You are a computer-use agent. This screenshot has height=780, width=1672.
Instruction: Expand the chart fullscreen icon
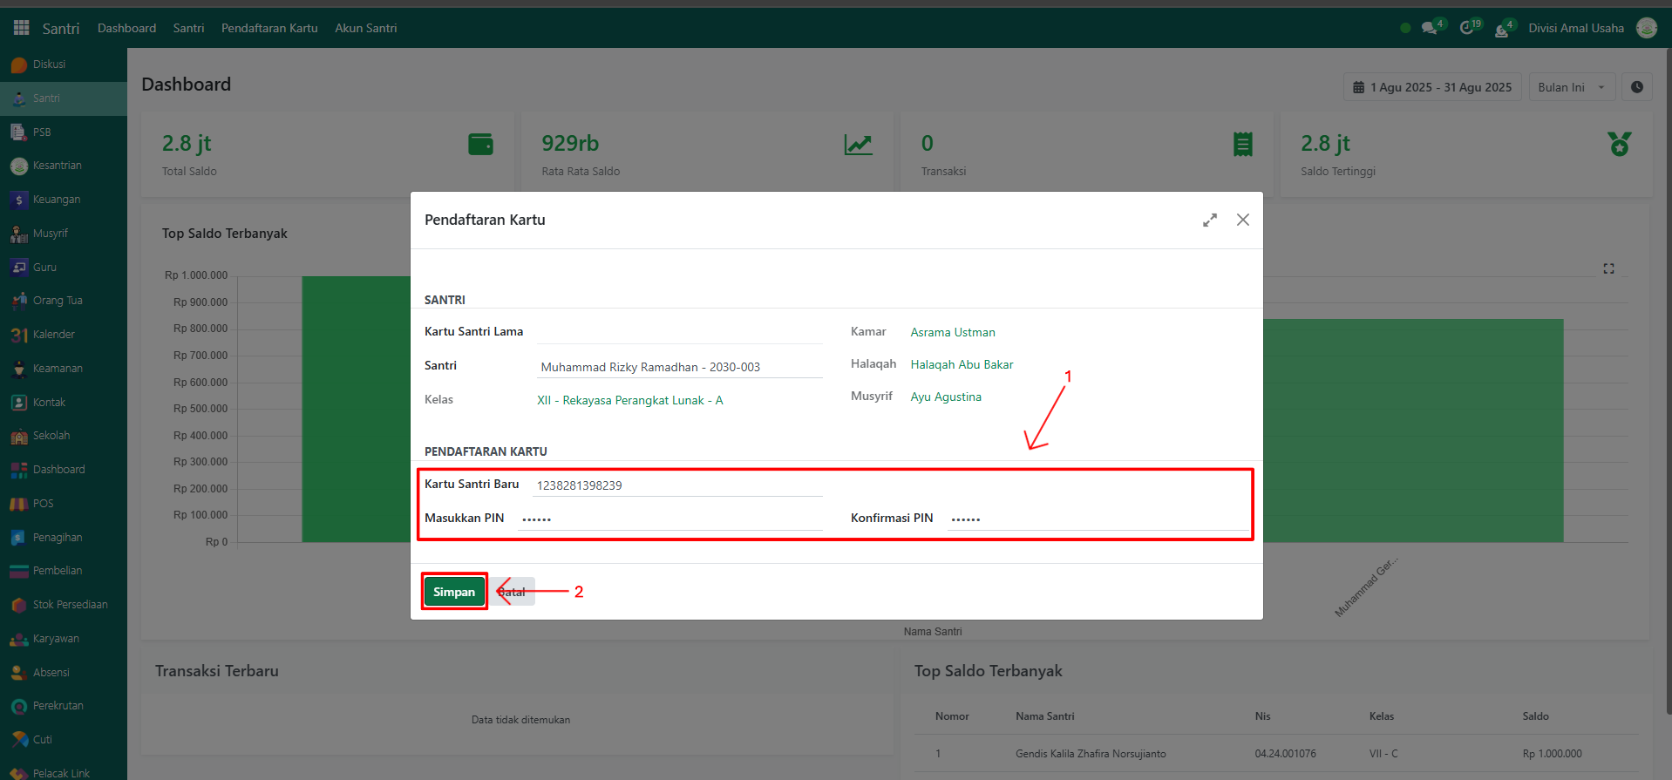pos(1608,268)
